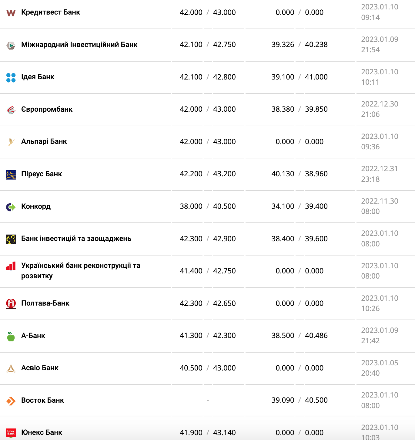Click the Кредитвест Банк logo icon
Image resolution: width=415 pixels, height=440 pixels.
coord(11,13)
